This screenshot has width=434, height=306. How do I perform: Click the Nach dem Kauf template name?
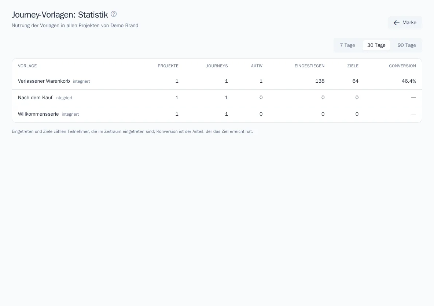(x=35, y=98)
